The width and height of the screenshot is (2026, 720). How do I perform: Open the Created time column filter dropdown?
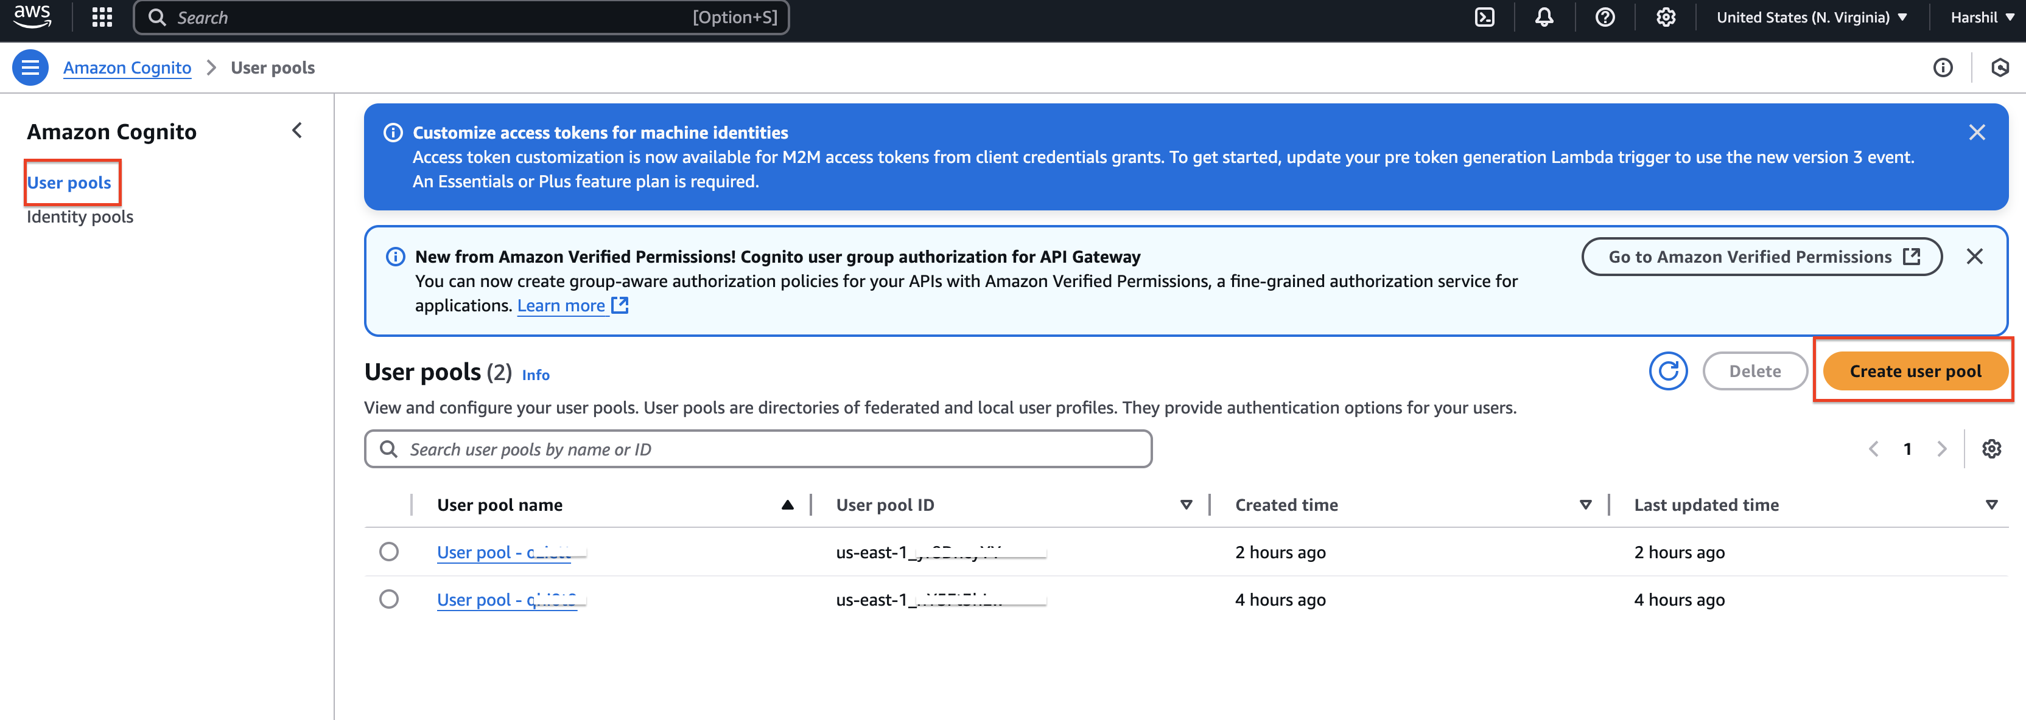coord(1586,505)
